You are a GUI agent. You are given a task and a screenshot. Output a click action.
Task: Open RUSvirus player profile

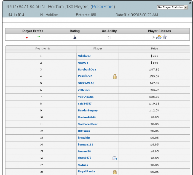[84, 131]
